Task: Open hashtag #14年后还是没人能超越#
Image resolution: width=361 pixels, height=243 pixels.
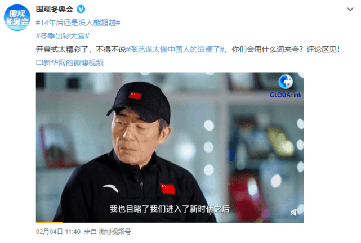Action: [78, 22]
